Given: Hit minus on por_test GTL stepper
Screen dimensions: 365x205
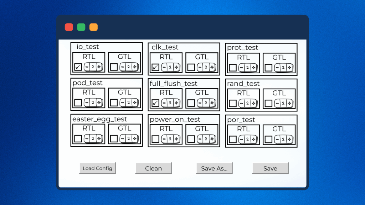Looking at the screenshot, I should pyautogui.click(x=277, y=139).
